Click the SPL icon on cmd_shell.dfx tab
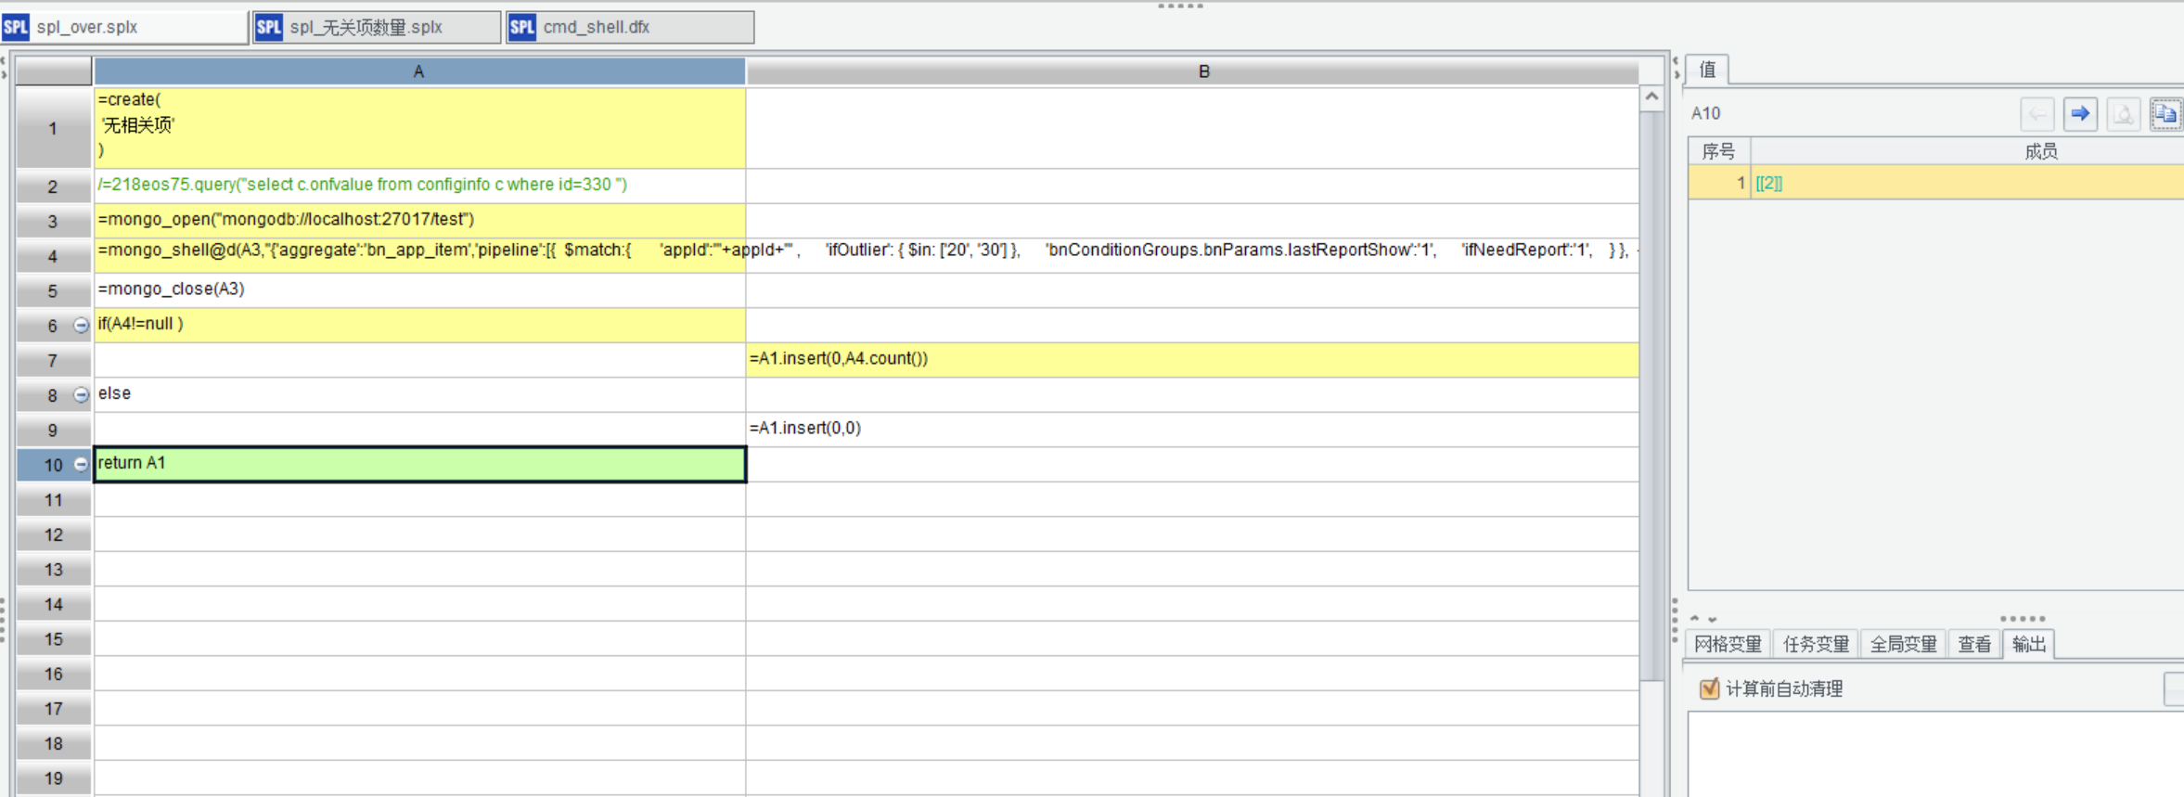 tap(522, 27)
